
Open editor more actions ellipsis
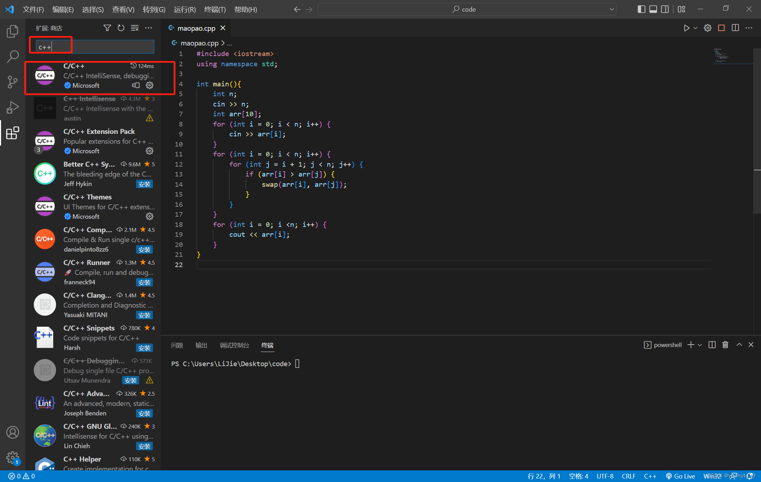pyautogui.click(x=749, y=28)
